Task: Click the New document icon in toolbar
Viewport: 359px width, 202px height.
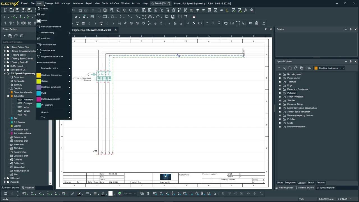Action: click(x=6, y=10)
